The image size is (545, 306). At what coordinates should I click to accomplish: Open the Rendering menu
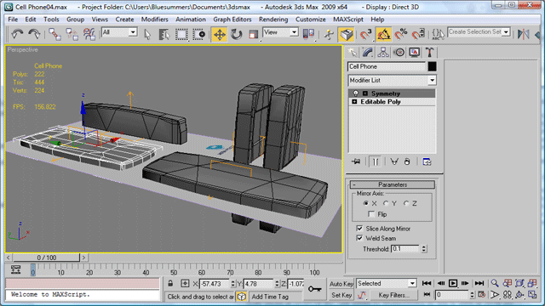click(x=273, y=20)
